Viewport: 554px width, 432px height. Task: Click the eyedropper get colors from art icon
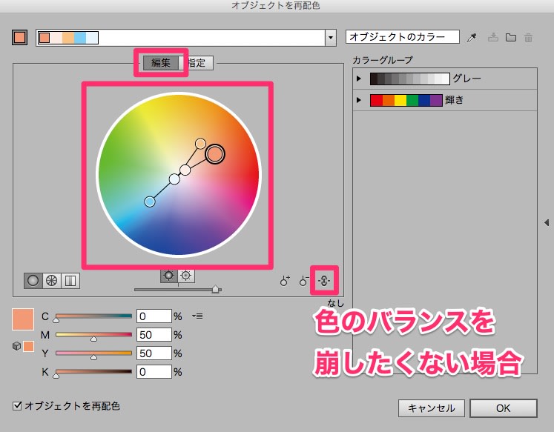472,38
